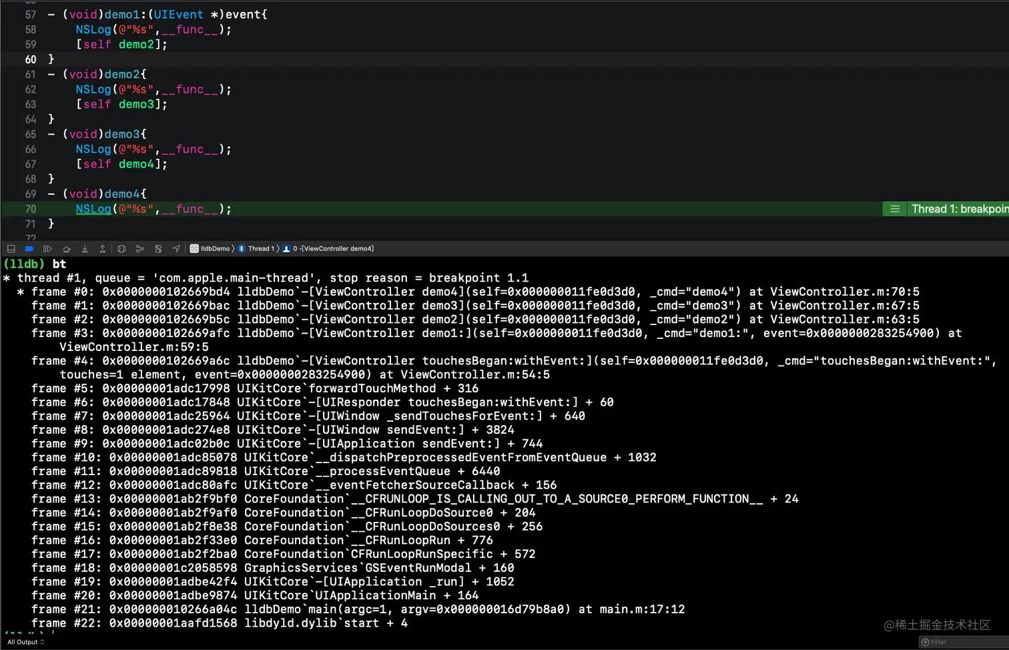Open Environment Overrides

pos(158,249)
